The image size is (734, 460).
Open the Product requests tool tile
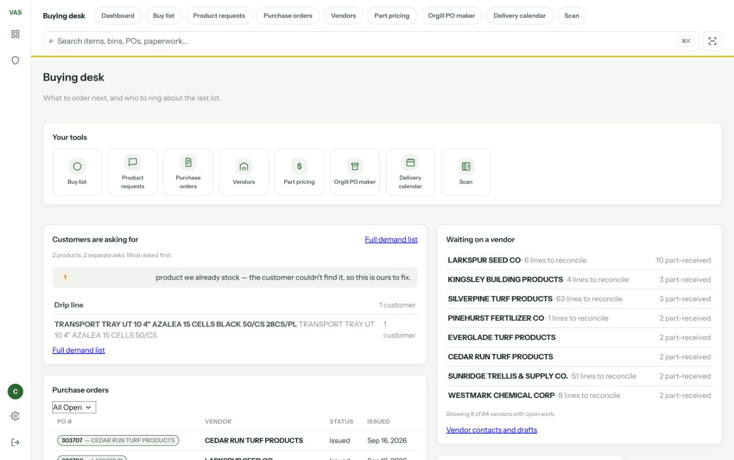pos(133,172)
